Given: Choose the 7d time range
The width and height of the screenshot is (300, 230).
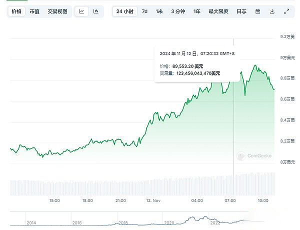Looking at the screenshot, I should 144,11.
